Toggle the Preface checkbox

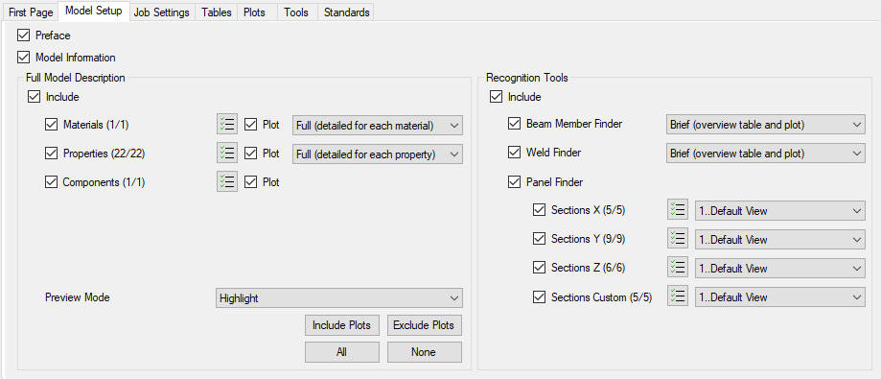tap(24, 36)
